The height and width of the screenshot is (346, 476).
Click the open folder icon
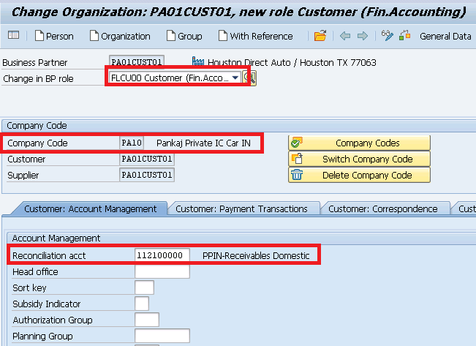pyautogui.click(x=320, y=36)
